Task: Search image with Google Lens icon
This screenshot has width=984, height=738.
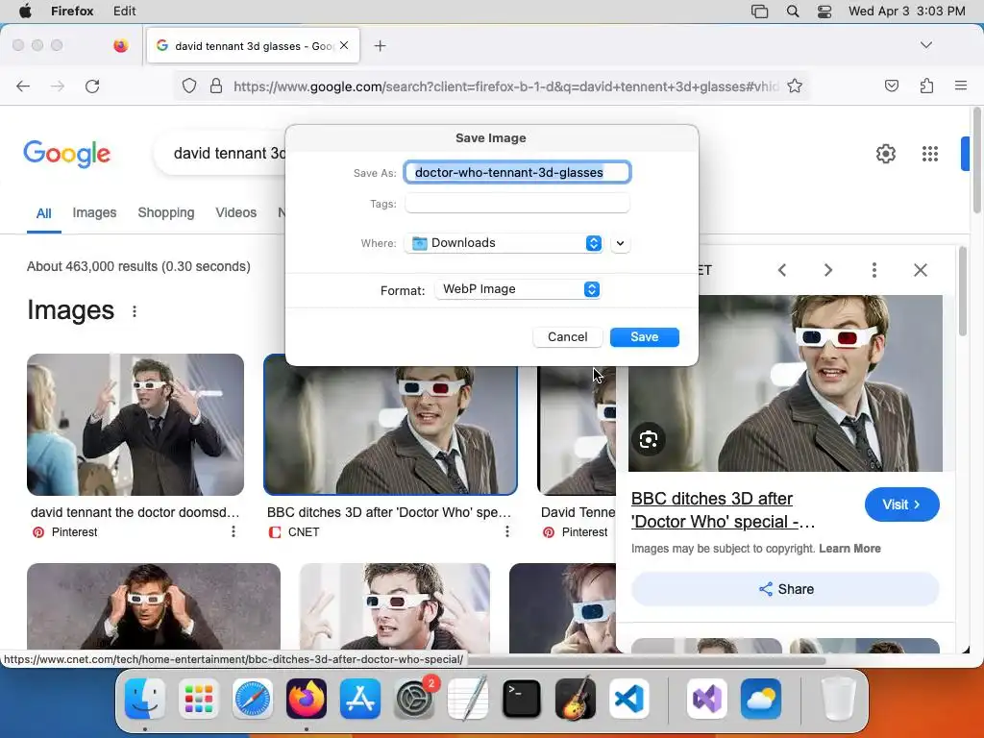Action: click(649, 439)
